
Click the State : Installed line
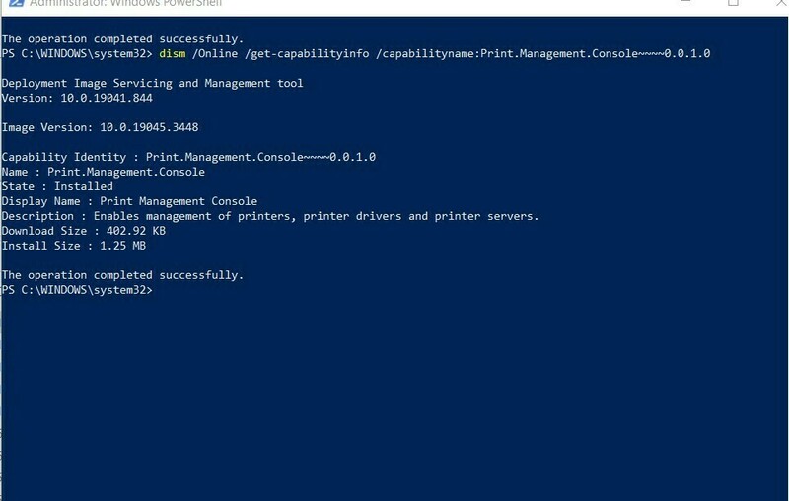[x=57, y=186]
